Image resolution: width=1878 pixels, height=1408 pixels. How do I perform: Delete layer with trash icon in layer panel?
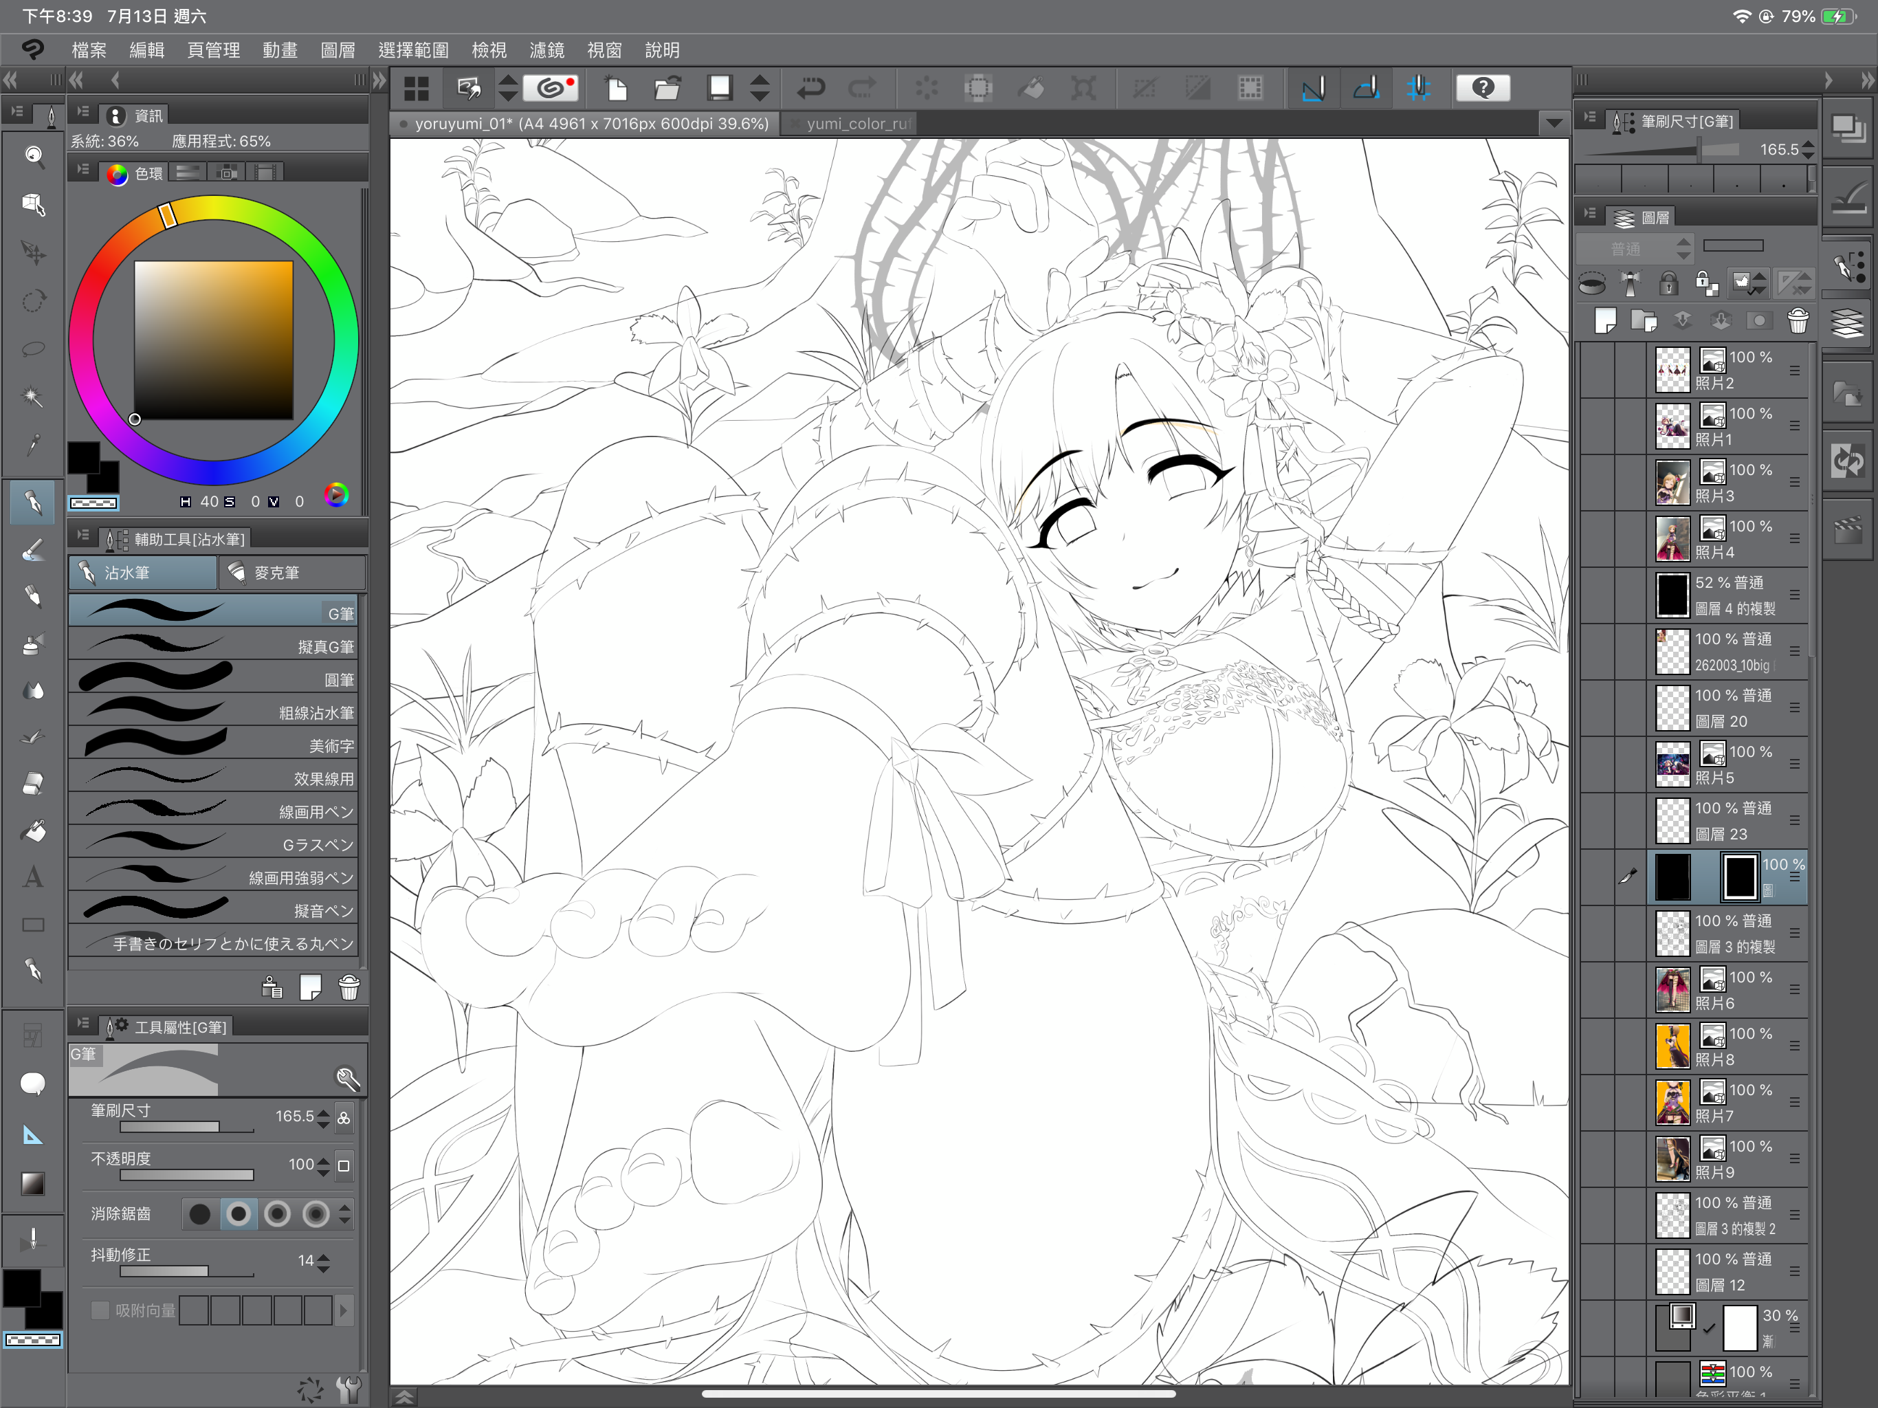(x=1798, y=321)
